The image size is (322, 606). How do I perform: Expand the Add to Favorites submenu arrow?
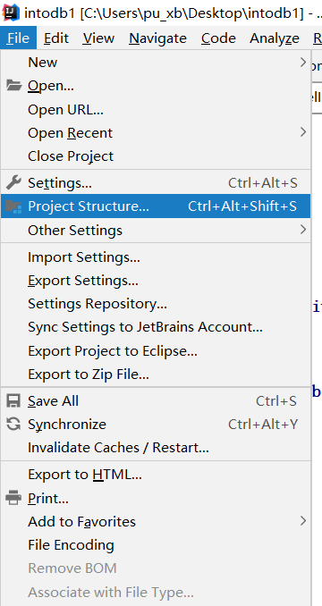pos(303,521)
